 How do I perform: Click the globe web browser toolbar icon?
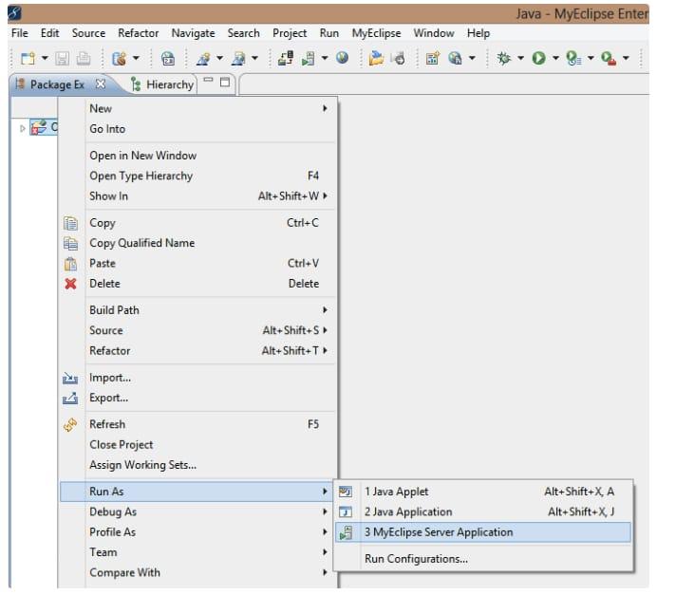[x=342, y=59]
